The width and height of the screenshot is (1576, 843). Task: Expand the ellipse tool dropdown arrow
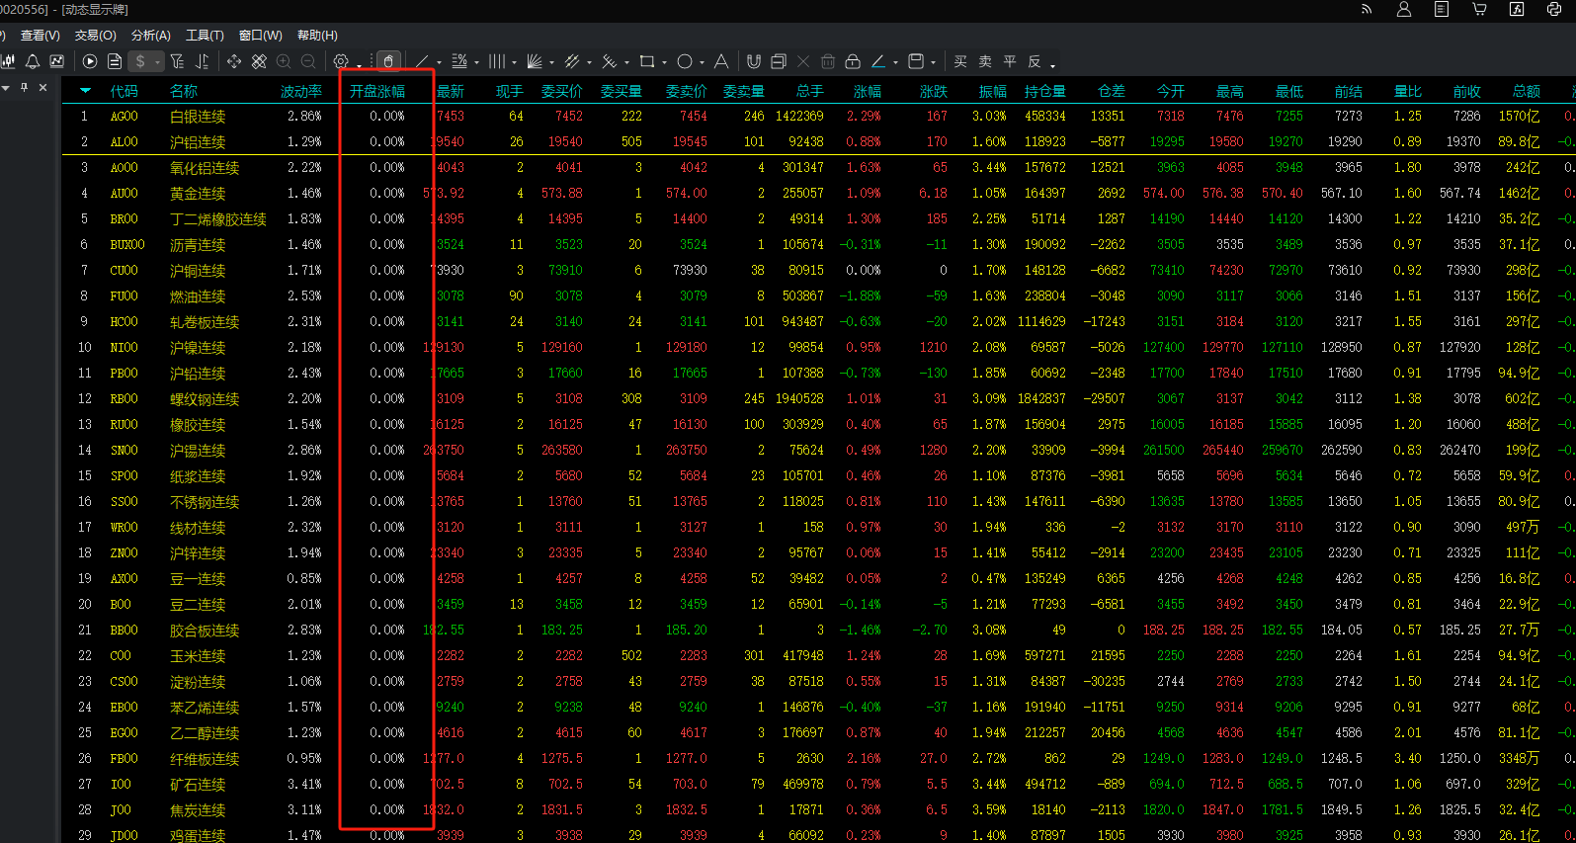click(x=702, y=63)
